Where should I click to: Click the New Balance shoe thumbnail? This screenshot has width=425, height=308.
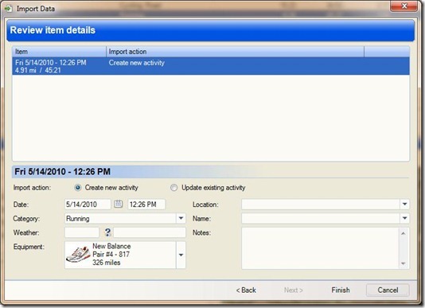(78, 255)
